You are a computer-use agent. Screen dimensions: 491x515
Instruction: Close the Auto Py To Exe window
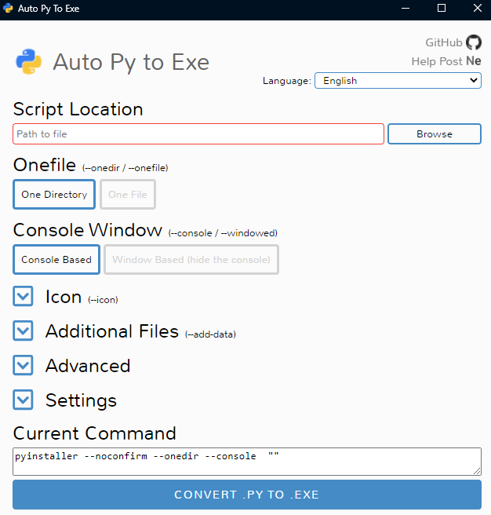[478, 8]
